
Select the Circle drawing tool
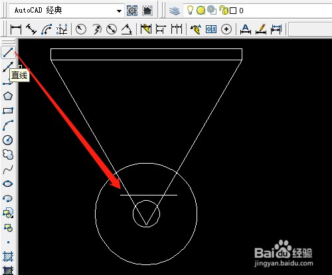8,140
